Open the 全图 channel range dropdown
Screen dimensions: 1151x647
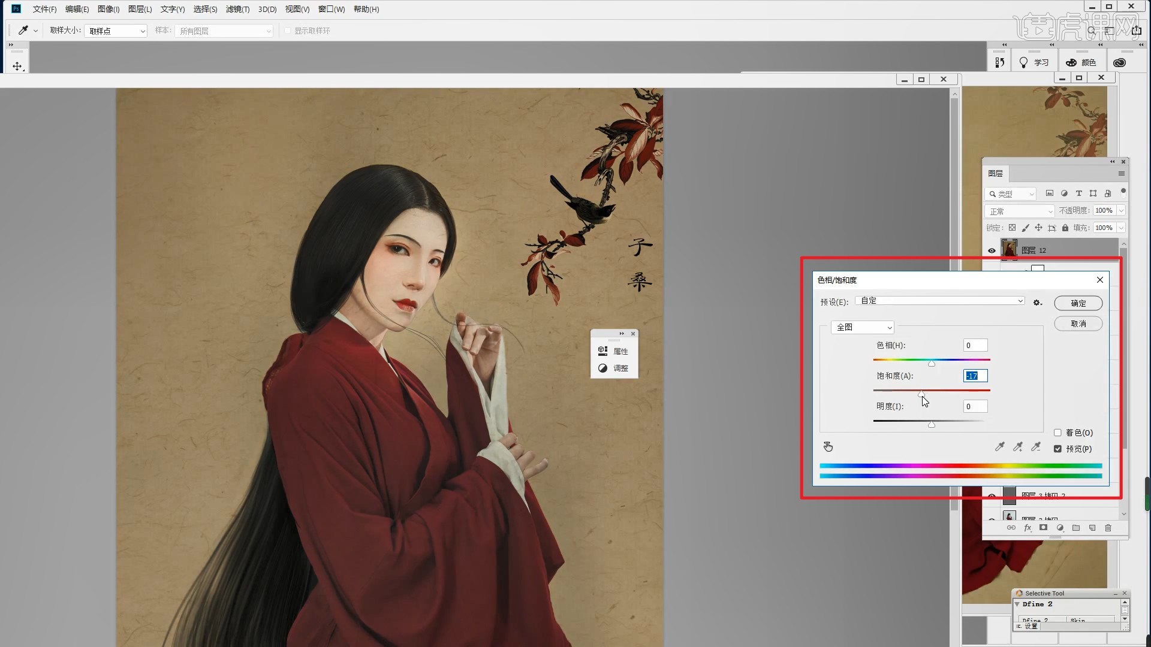click(863, 327)
